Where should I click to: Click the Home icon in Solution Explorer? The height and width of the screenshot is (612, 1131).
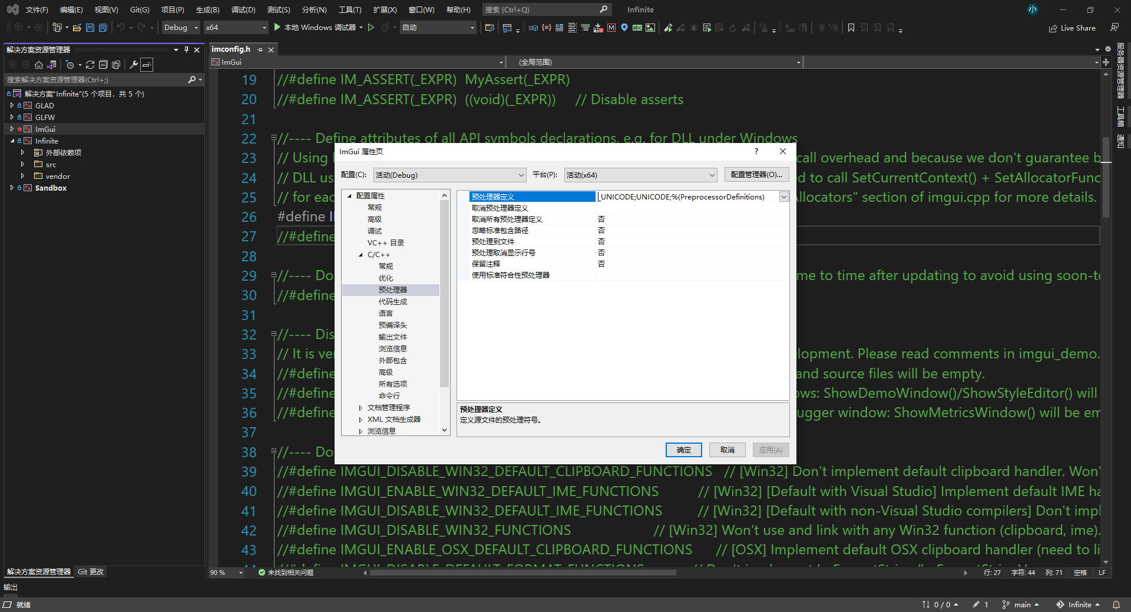tap(39, 65)
